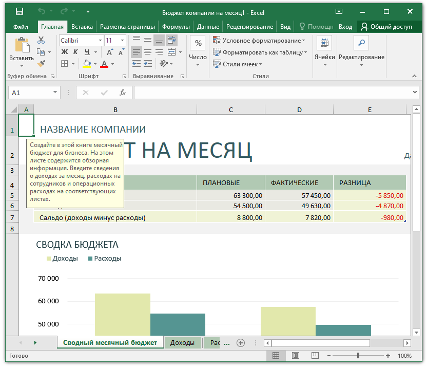Open the Файл tab
Image resolution: width=427 pixels, height=366 pixels.
21,27
